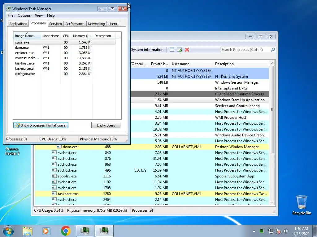This screenshot has width=317, height=237.
Task: Click icon of svchost.exe with PID 2464
Action: (54, 199)
